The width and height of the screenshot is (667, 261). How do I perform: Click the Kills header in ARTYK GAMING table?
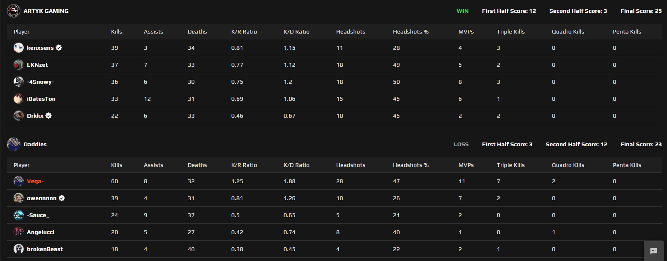pos(116,31)
